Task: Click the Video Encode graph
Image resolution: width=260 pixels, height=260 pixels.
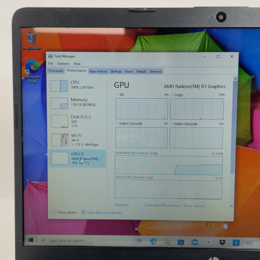Action: [141, 137]
